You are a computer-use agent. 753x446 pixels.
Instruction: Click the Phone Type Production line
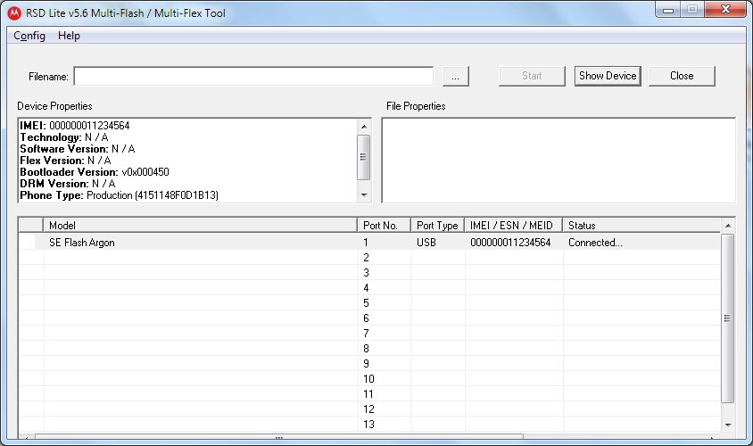[119, 195]
